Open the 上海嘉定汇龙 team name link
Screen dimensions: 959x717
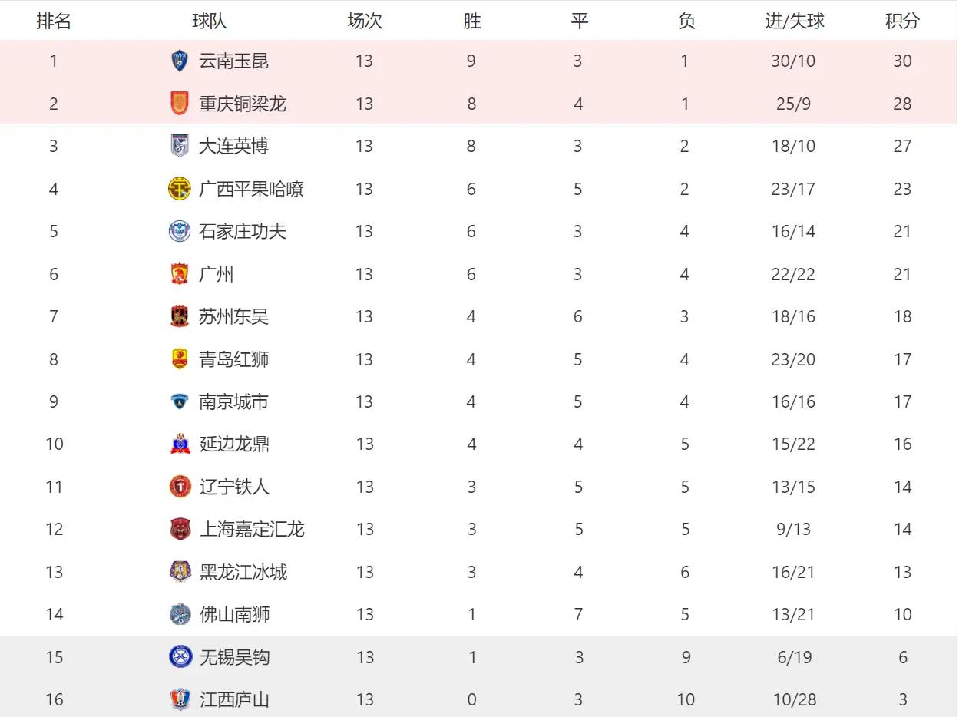(x=252, y=529)
